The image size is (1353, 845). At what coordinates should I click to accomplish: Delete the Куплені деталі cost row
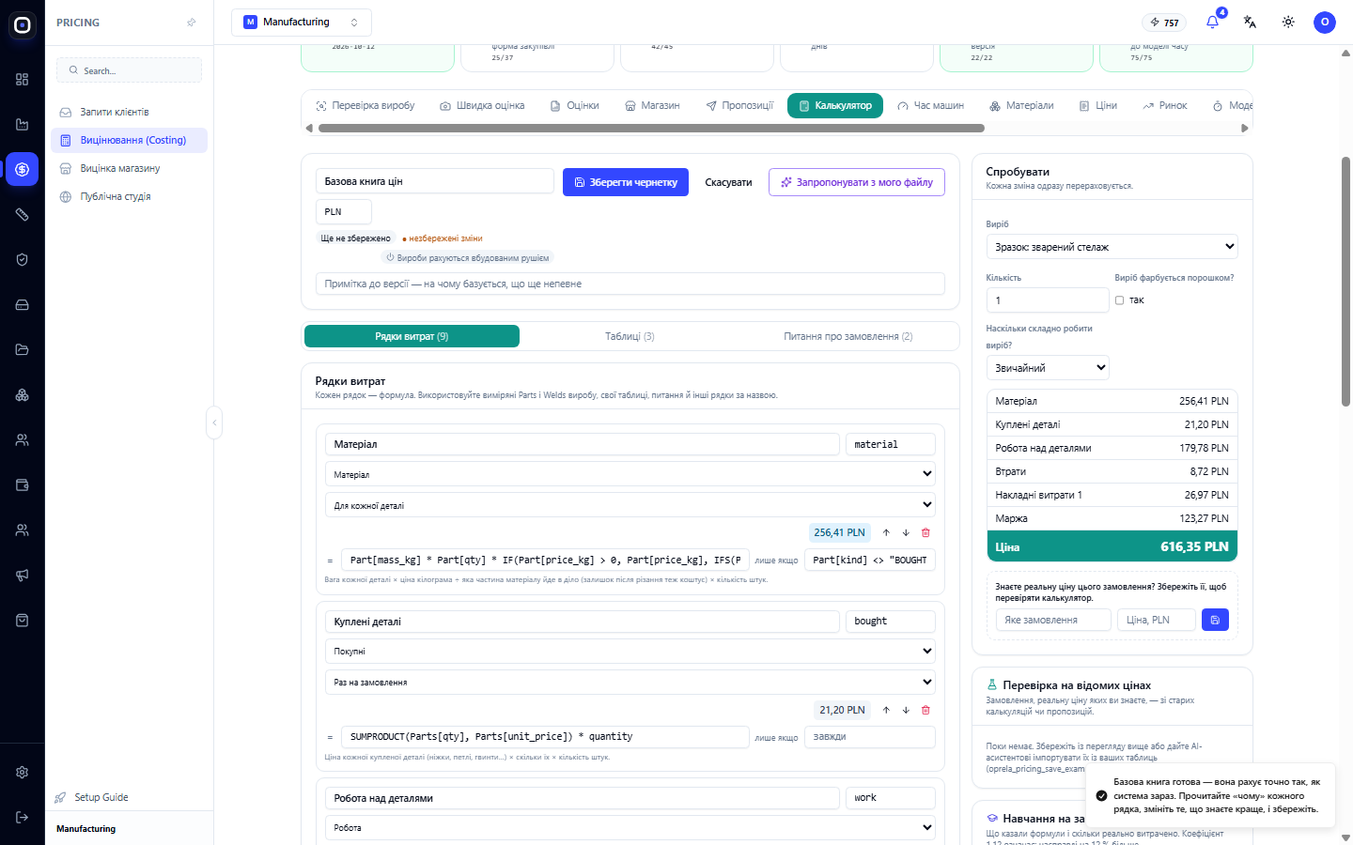925,710
